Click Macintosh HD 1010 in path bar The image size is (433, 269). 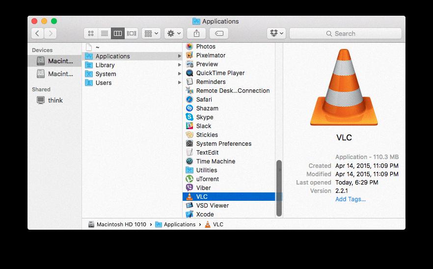(117, 224)
